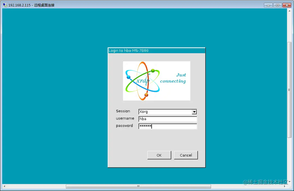Image resolution: width=294 pixels, height=191 pixels.
Task: Open the Session dropdown arrow
Action: tap(194, 112)
